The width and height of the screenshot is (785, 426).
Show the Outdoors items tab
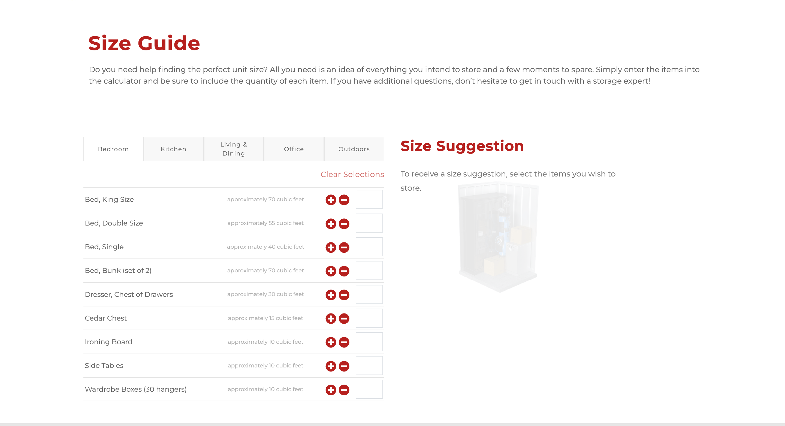(x=354, y=149)
